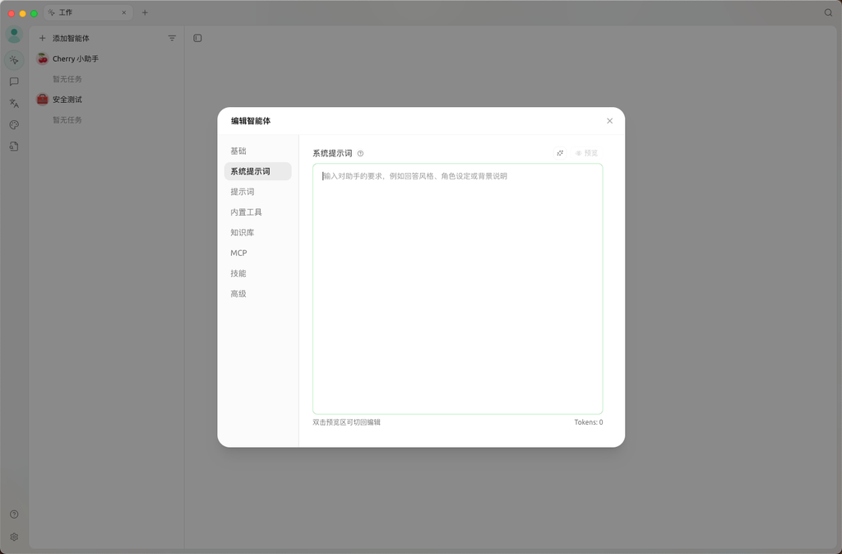Image resolution: width=842 pixels, height=554 pixels.
Task: Close the 工作 tab
Action: pyautogui.click(x=123, y=12)
